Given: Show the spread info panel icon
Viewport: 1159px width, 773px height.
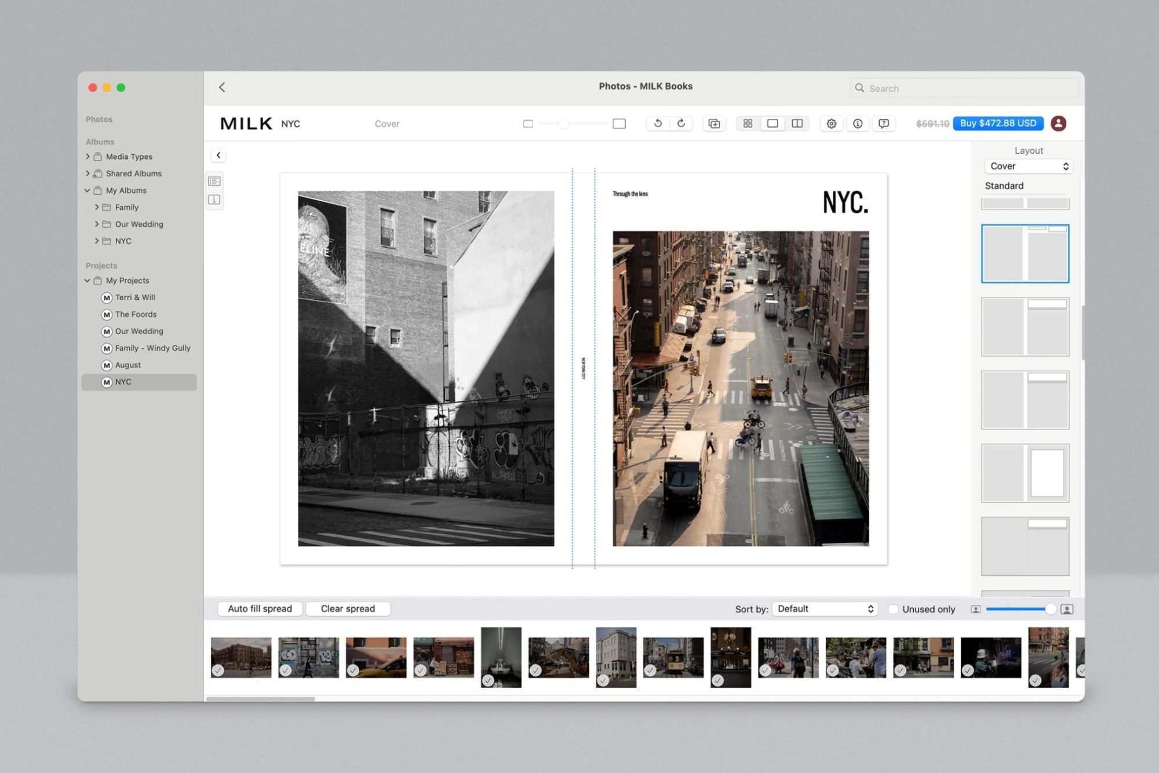Looking at the screenshot, I should pos(214,199).
